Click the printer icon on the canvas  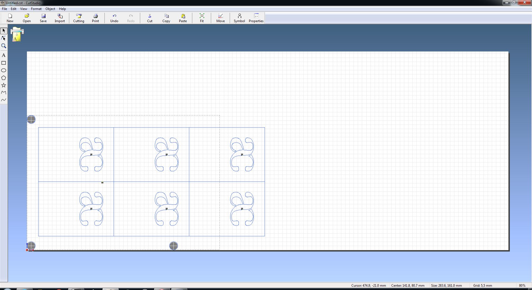coord(17,35)
